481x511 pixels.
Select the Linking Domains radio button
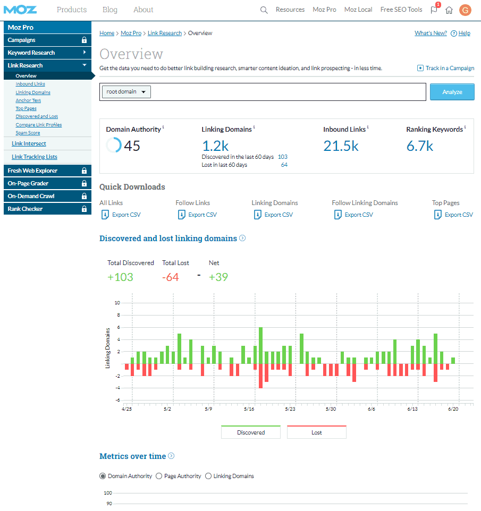[208, 476]
